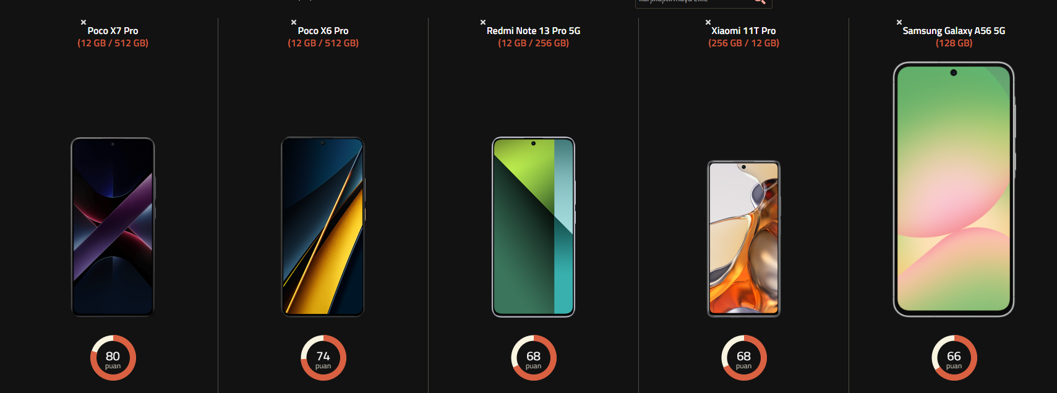Open the Poco X7 Pro title link

(x=113, y=31)
